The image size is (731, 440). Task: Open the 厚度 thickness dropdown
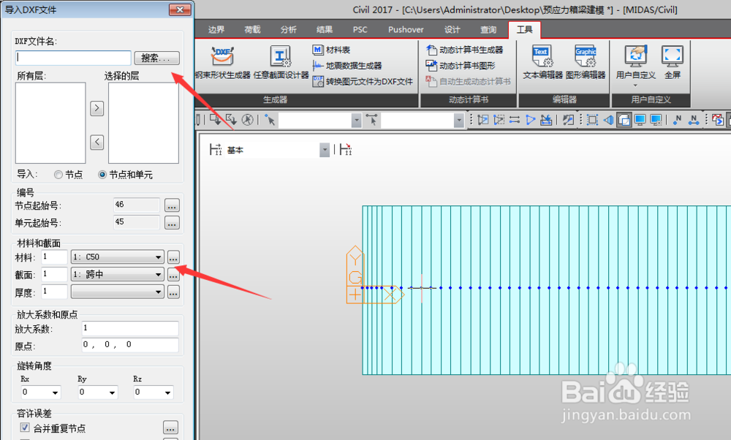click(x=118, y=292)
